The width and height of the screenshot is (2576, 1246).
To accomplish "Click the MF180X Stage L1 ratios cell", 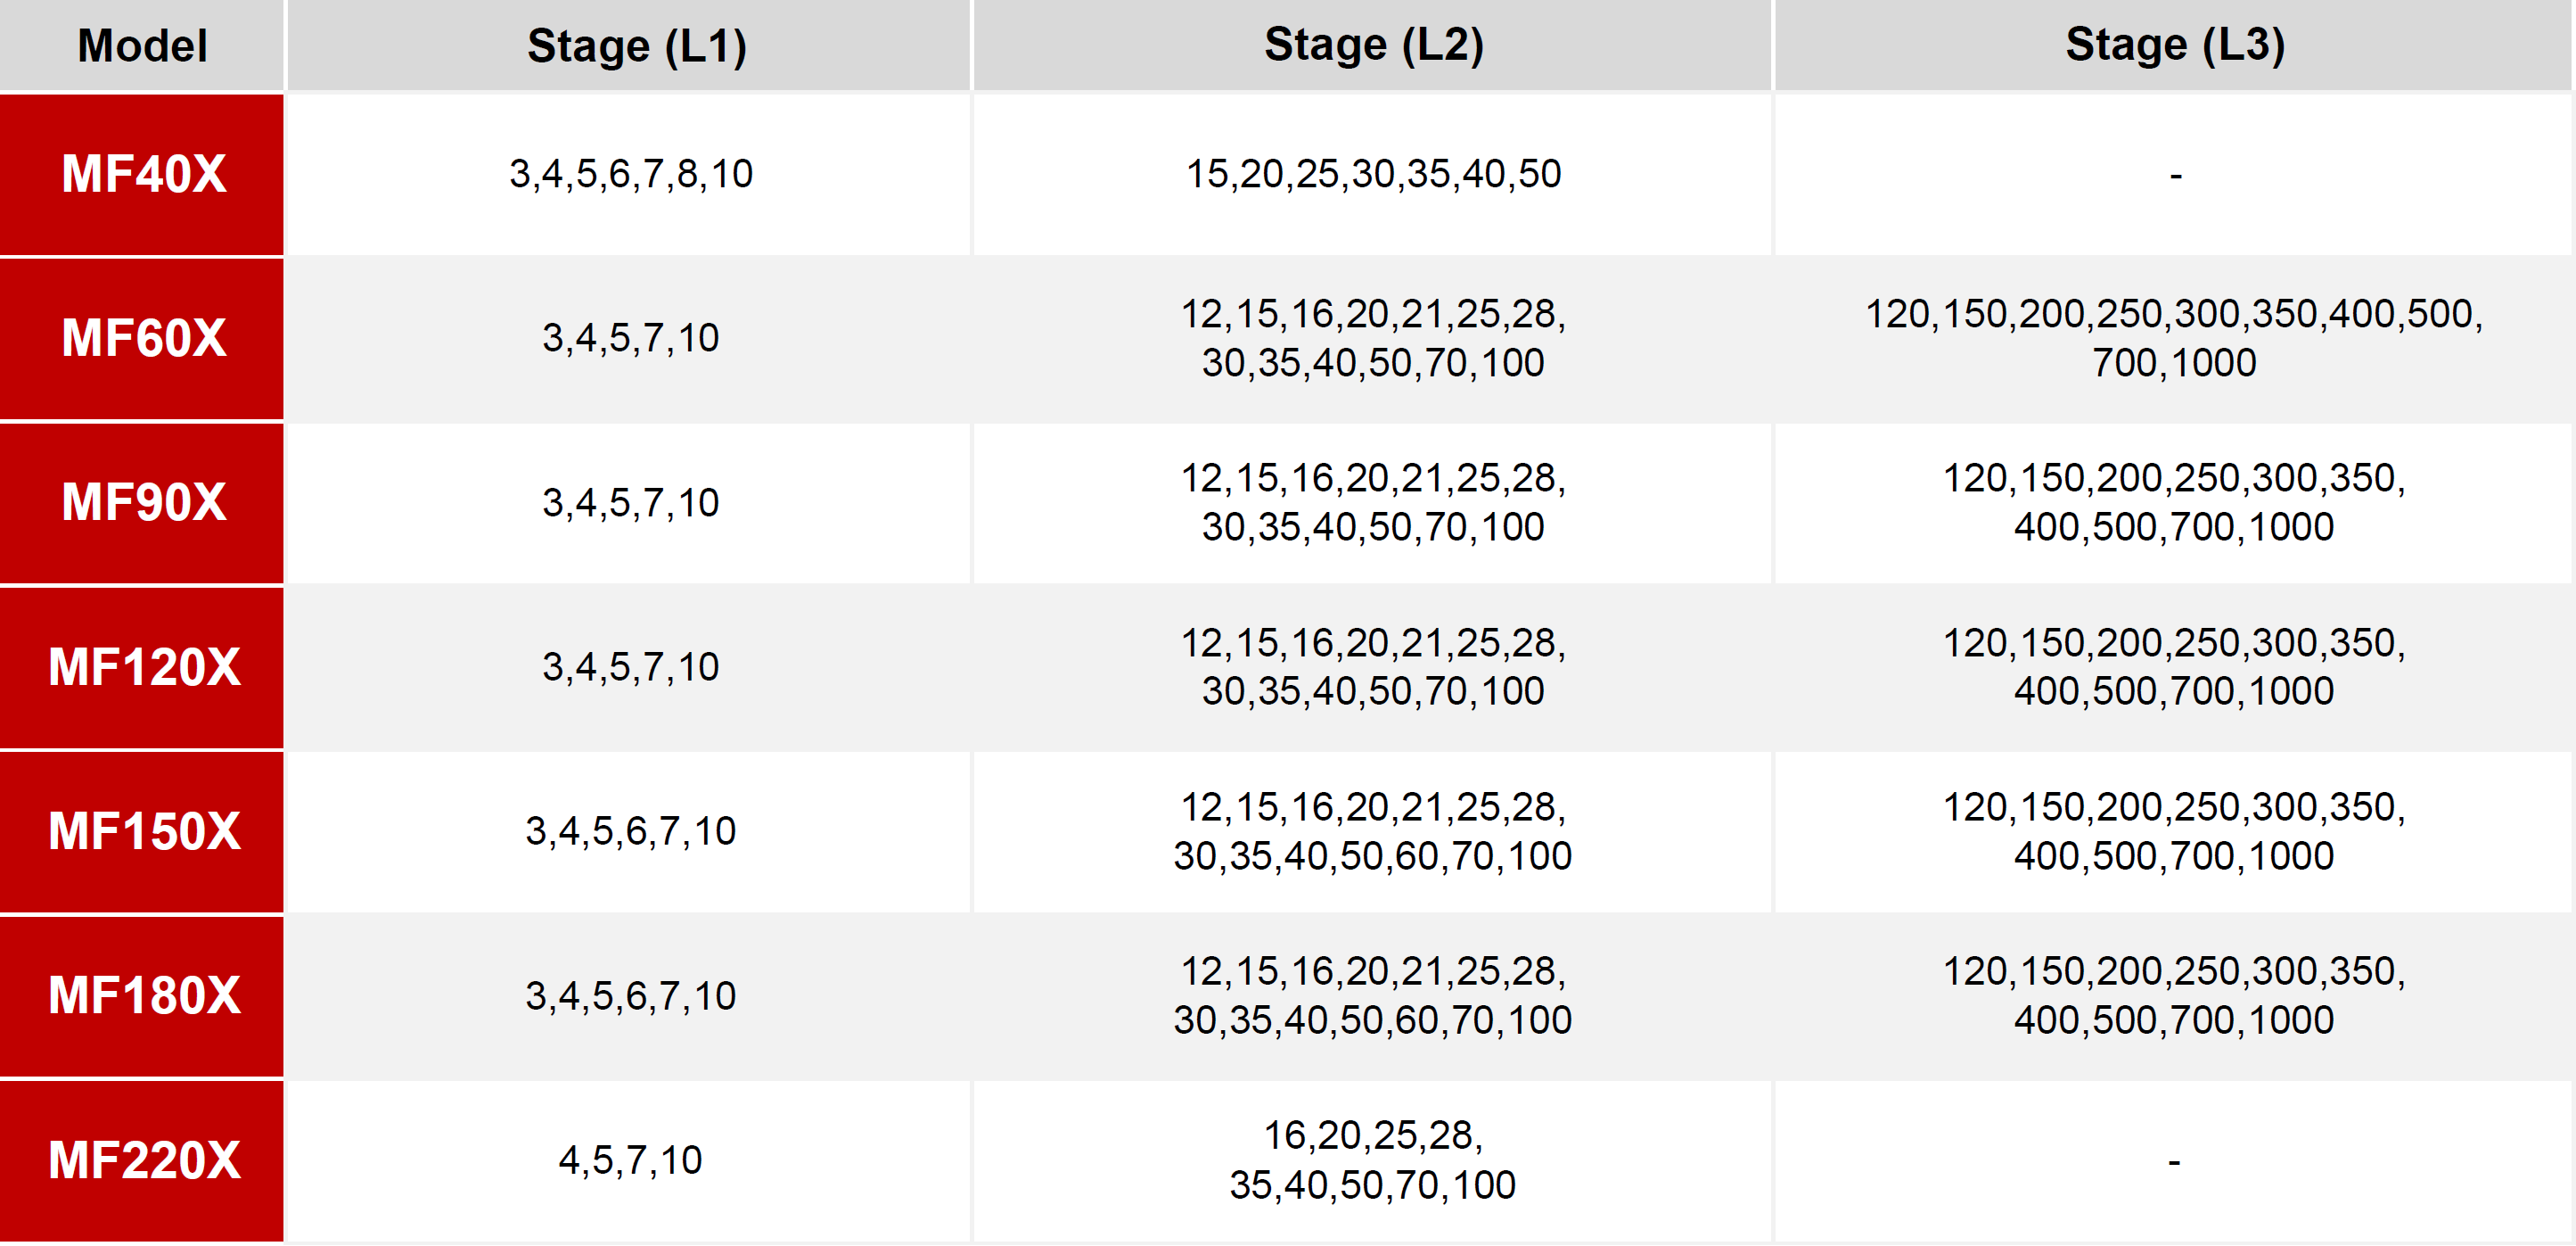I will (629, 995).
